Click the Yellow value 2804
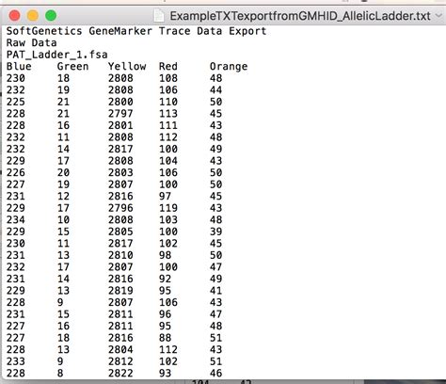This screenshot has height=384, width=446. [120, 349]
